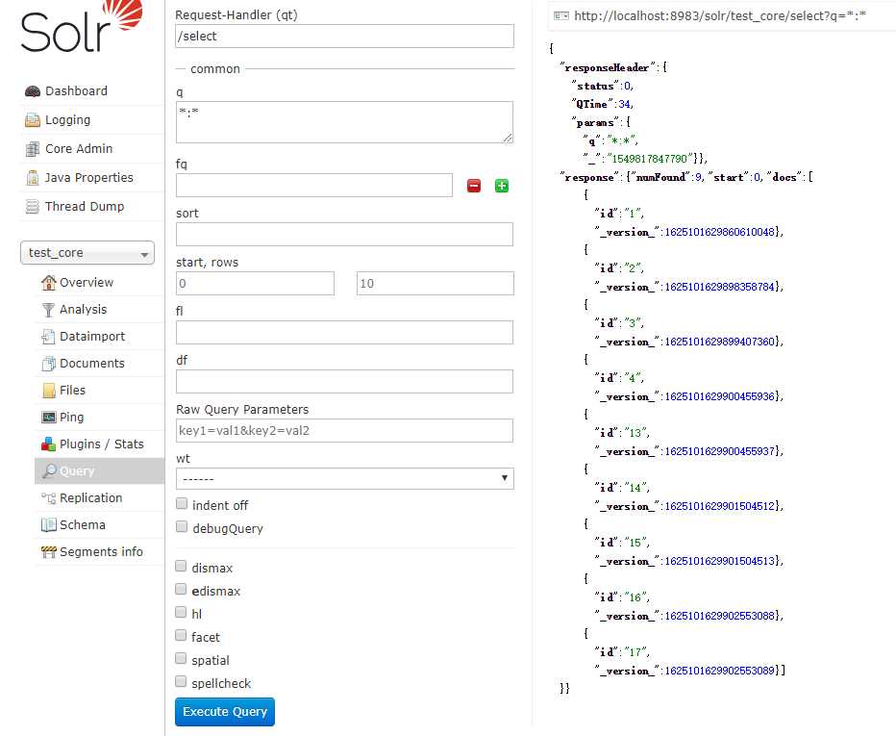Image resolution: width=896 pixels, height=736 pixels.
Task: Click the Files folder icon
Action: [49, 390]
